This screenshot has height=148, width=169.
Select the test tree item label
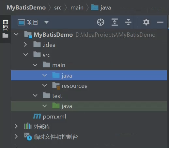(57, 96)
